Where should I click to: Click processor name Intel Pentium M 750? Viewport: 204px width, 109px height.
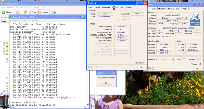click(173, 15)
